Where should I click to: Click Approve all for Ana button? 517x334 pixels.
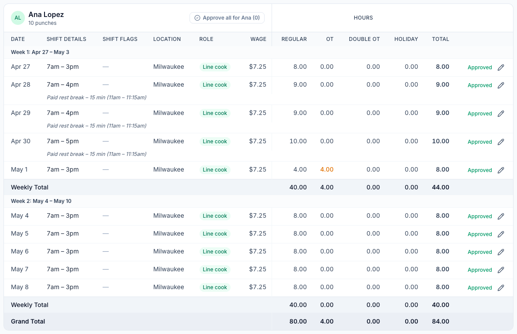point(227,18)
